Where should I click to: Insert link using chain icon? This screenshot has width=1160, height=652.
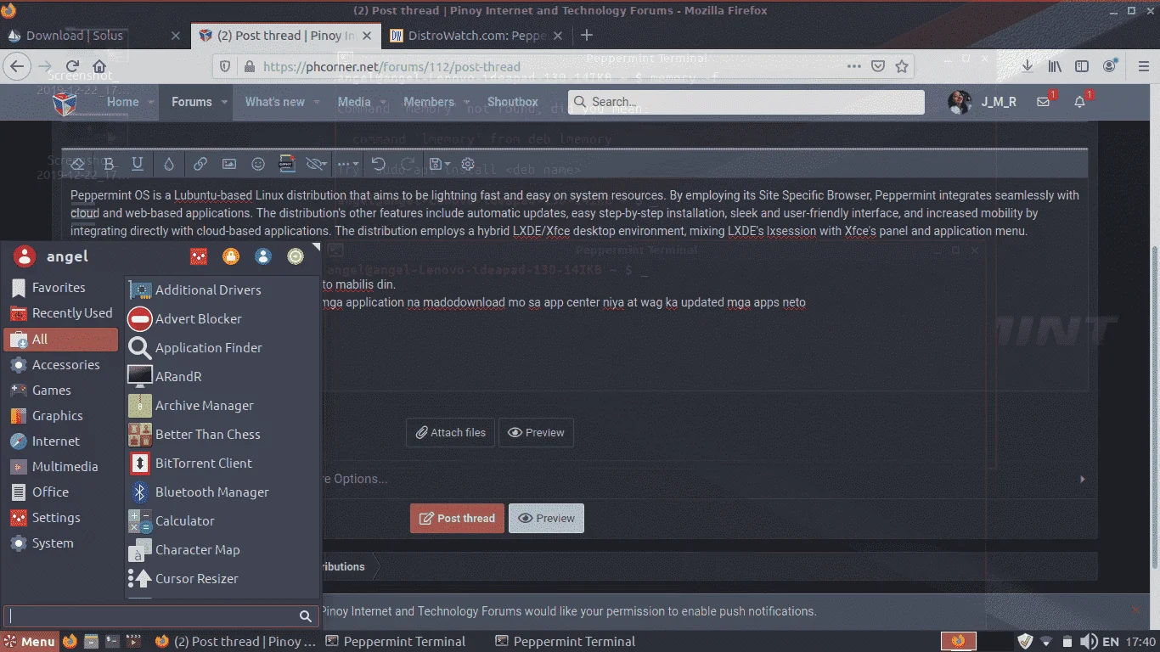coord(200,164)
